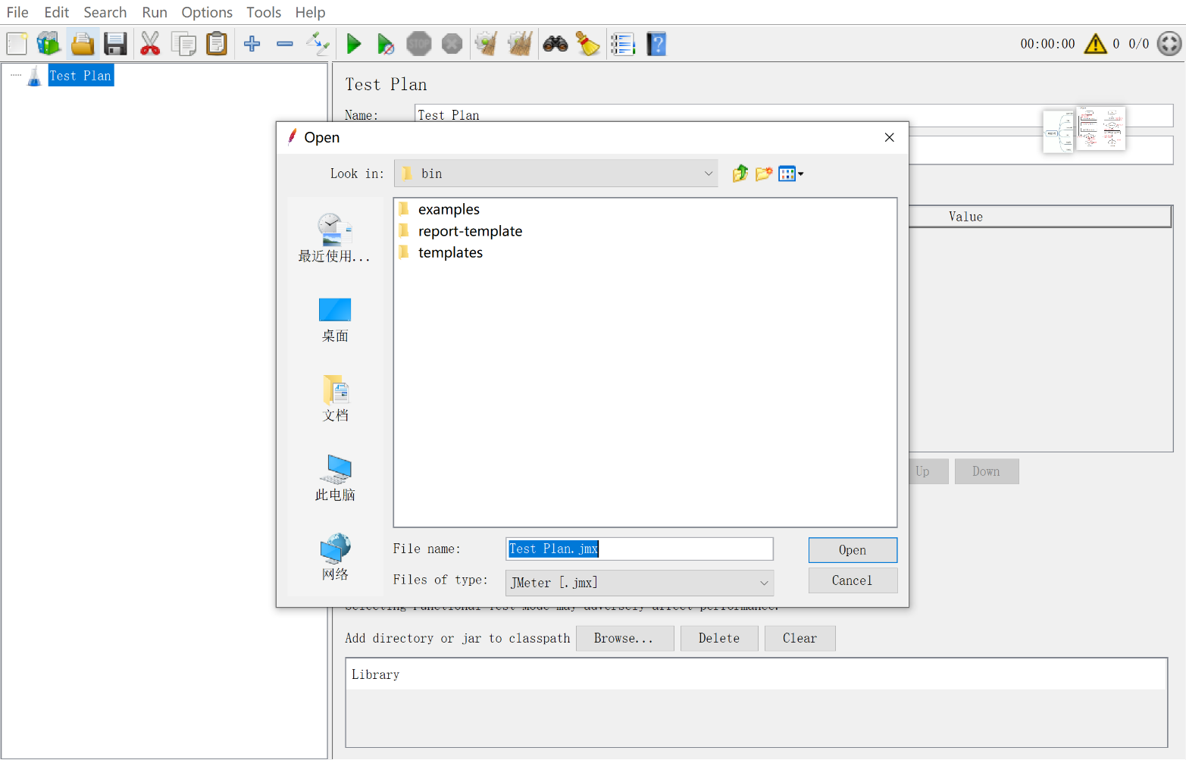Open the Run menu

pyautogui.click(x=155, y=12)
